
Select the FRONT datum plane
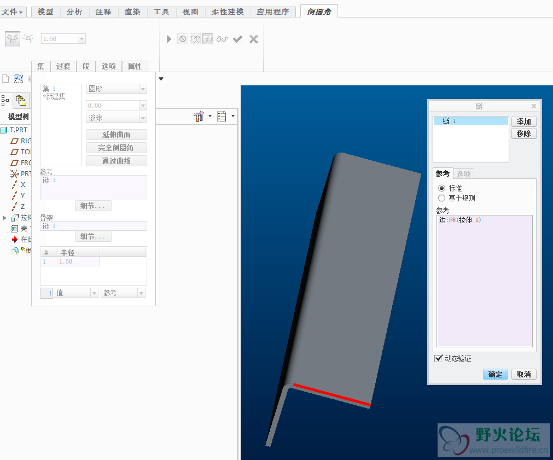[x=21, y=163]
